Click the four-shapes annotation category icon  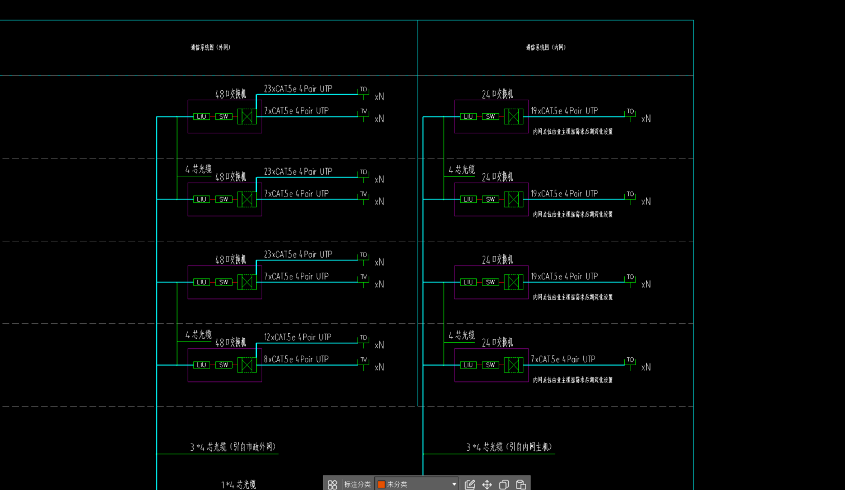pos(332,484)
